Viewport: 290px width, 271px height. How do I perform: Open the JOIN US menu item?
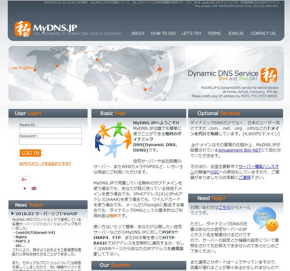click(x=236, y=33)
